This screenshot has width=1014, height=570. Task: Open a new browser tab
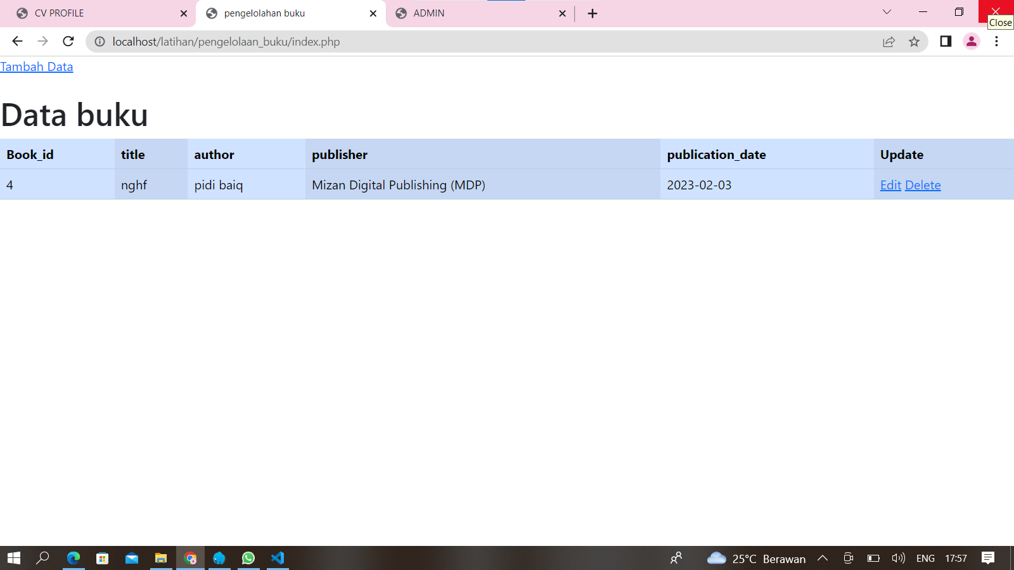[593, 13]
